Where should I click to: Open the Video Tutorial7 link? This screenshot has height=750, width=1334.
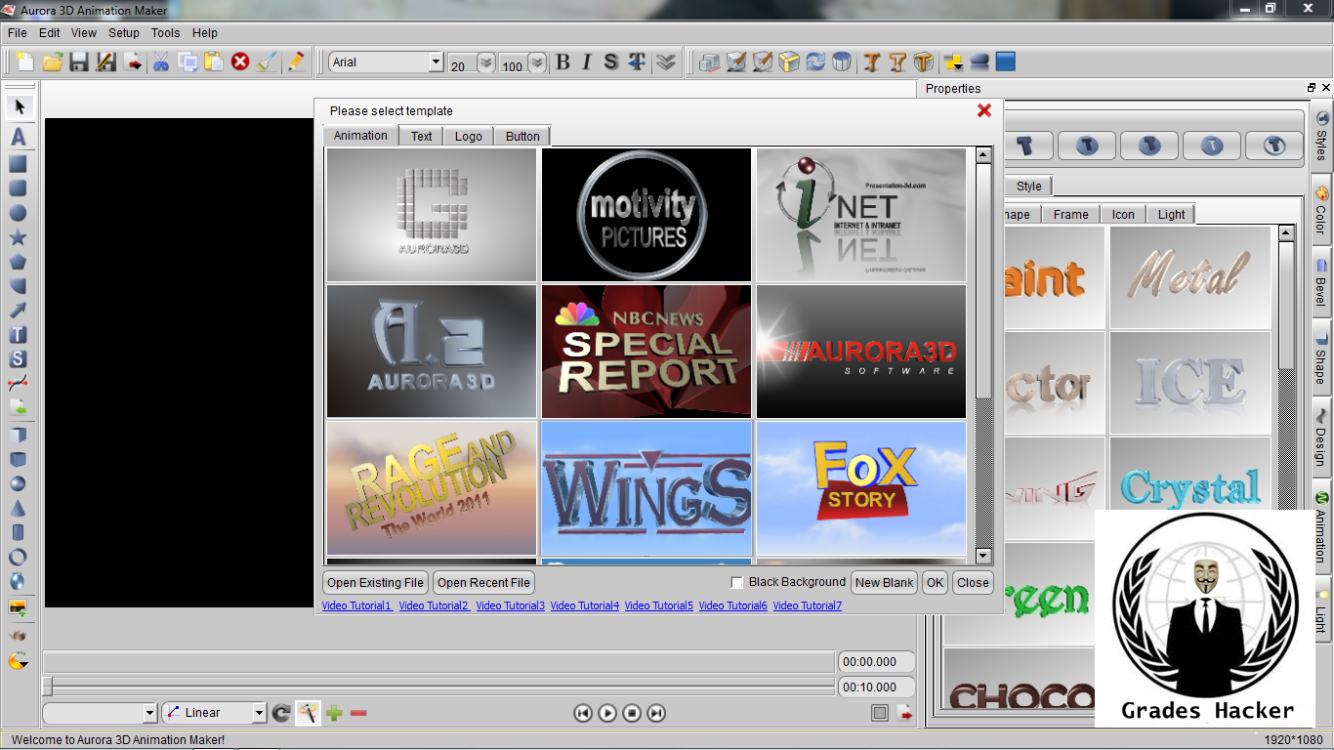coord(808,605)
